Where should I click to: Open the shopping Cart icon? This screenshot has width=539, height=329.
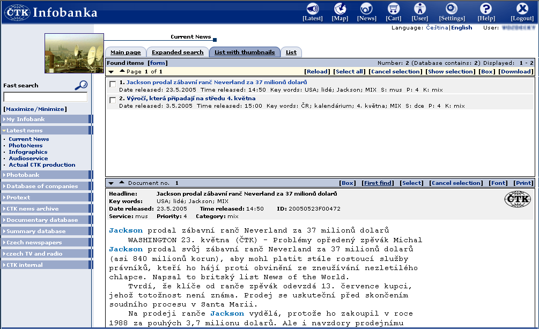click(x=394, y=9)
